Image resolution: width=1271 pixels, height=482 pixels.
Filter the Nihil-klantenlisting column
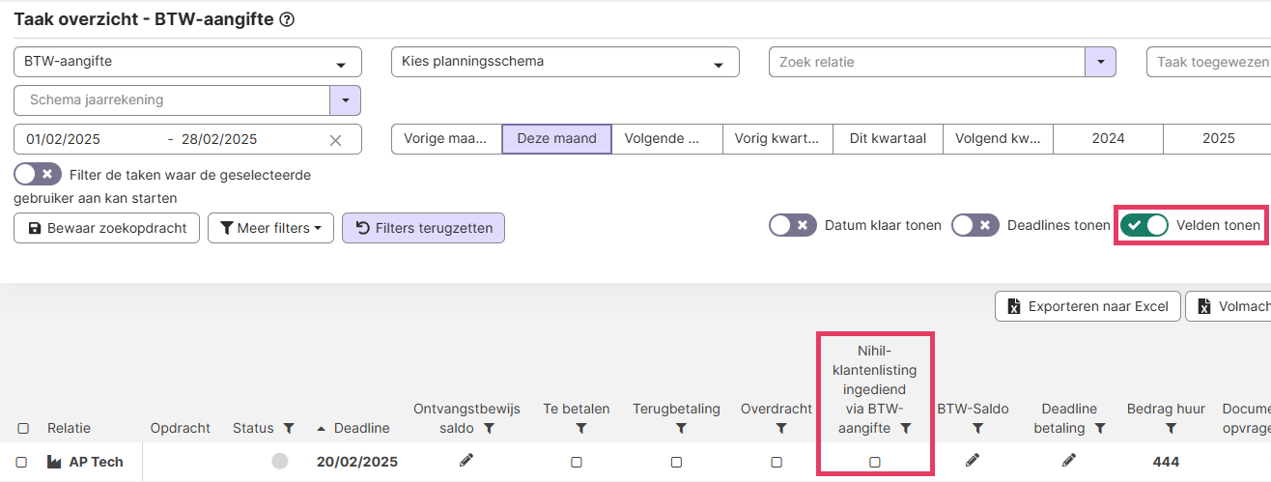coord(905,428)
